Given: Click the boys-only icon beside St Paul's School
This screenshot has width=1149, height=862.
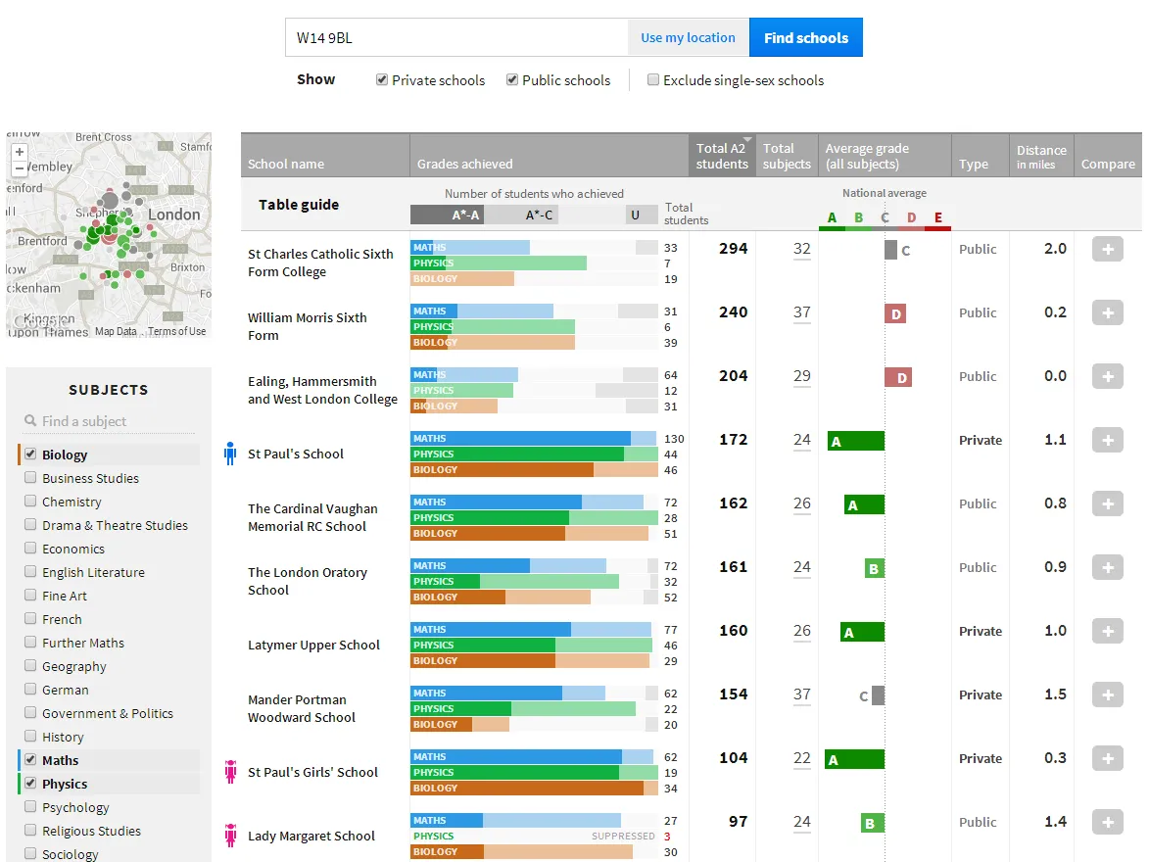Looking at the screenshot, I should point(230,454).
